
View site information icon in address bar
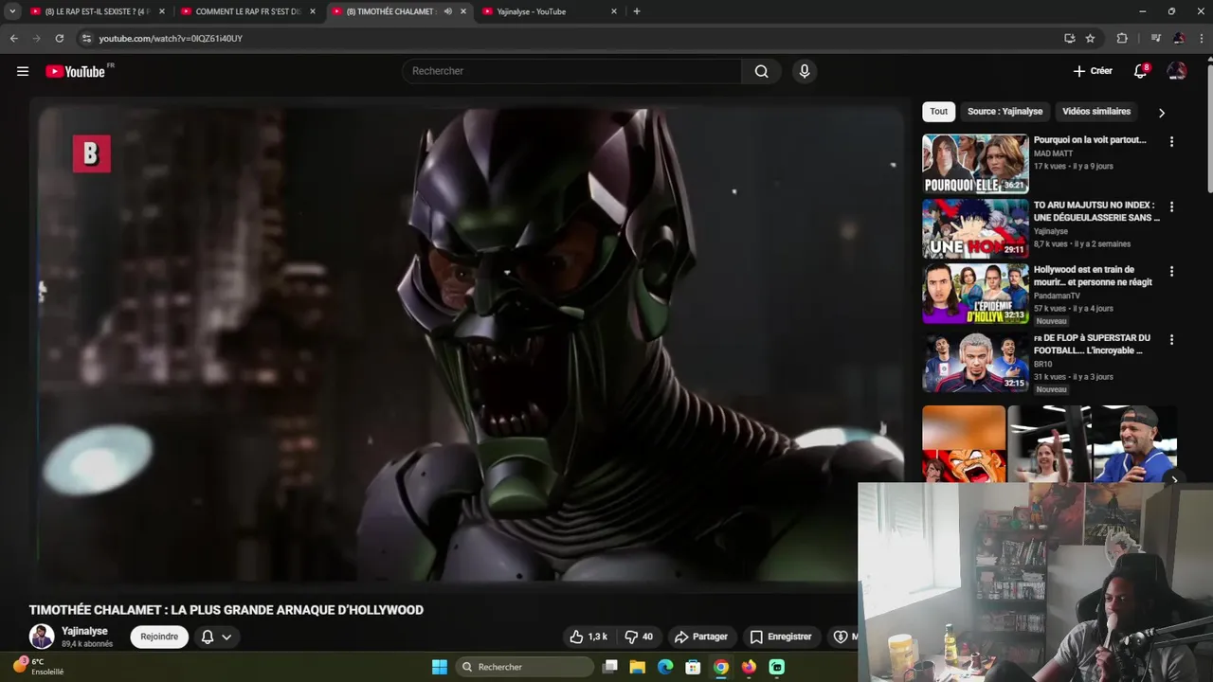(86, 38)
